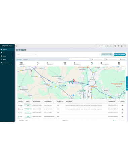Open the All Devices filter dropdown
The image size is (128, 166).
(x=123, y=59)
